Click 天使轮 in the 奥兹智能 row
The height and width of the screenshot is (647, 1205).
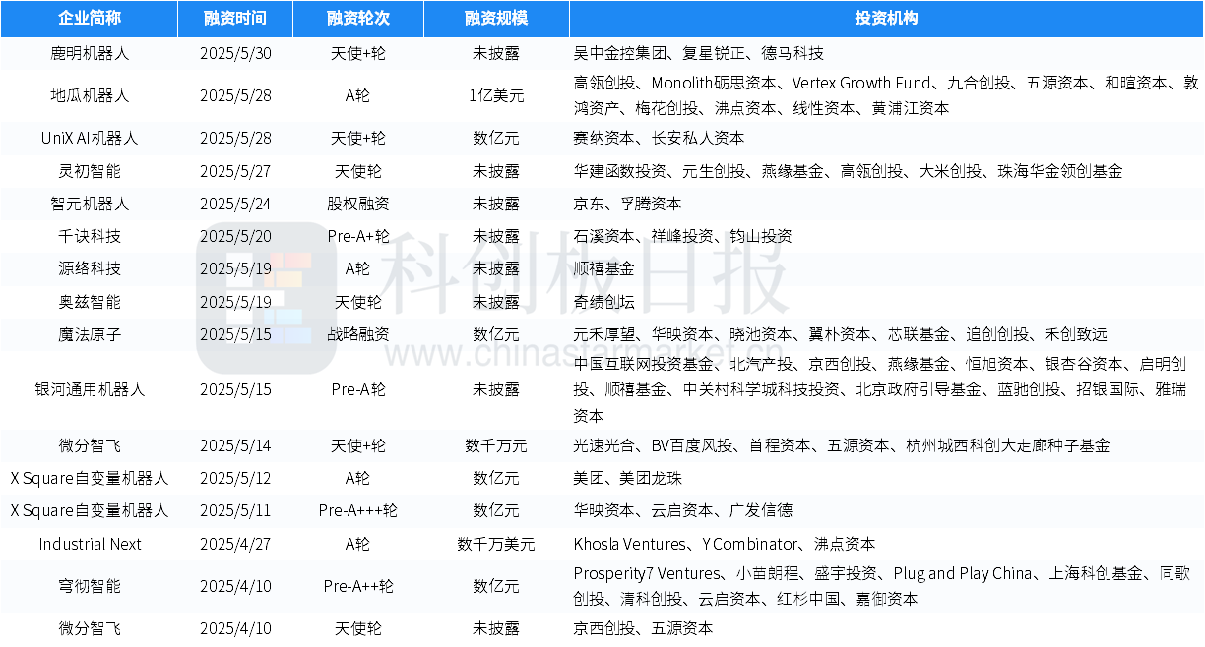pos(357,301)
